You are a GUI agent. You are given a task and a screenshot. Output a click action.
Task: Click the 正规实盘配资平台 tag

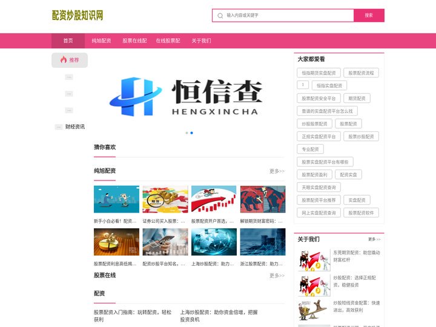click(x=319, y=136)
